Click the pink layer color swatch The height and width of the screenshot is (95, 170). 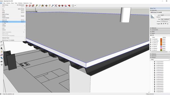[x=161, y=48]
